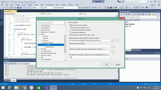Click the highlighted Preview Selected Items icon

click(x=152, y=14)
